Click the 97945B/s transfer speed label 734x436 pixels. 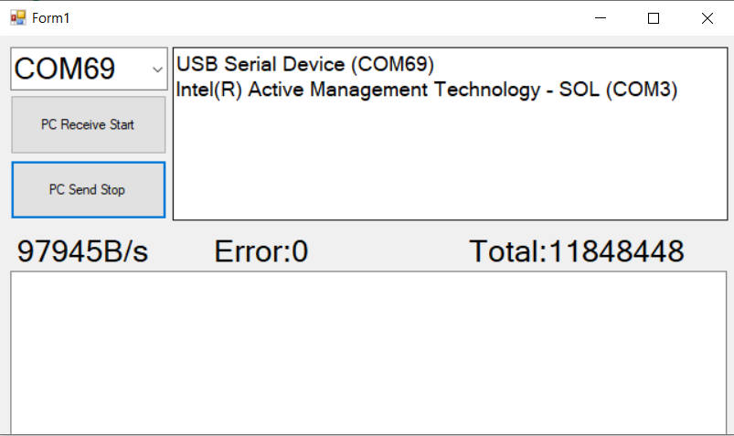82,251
